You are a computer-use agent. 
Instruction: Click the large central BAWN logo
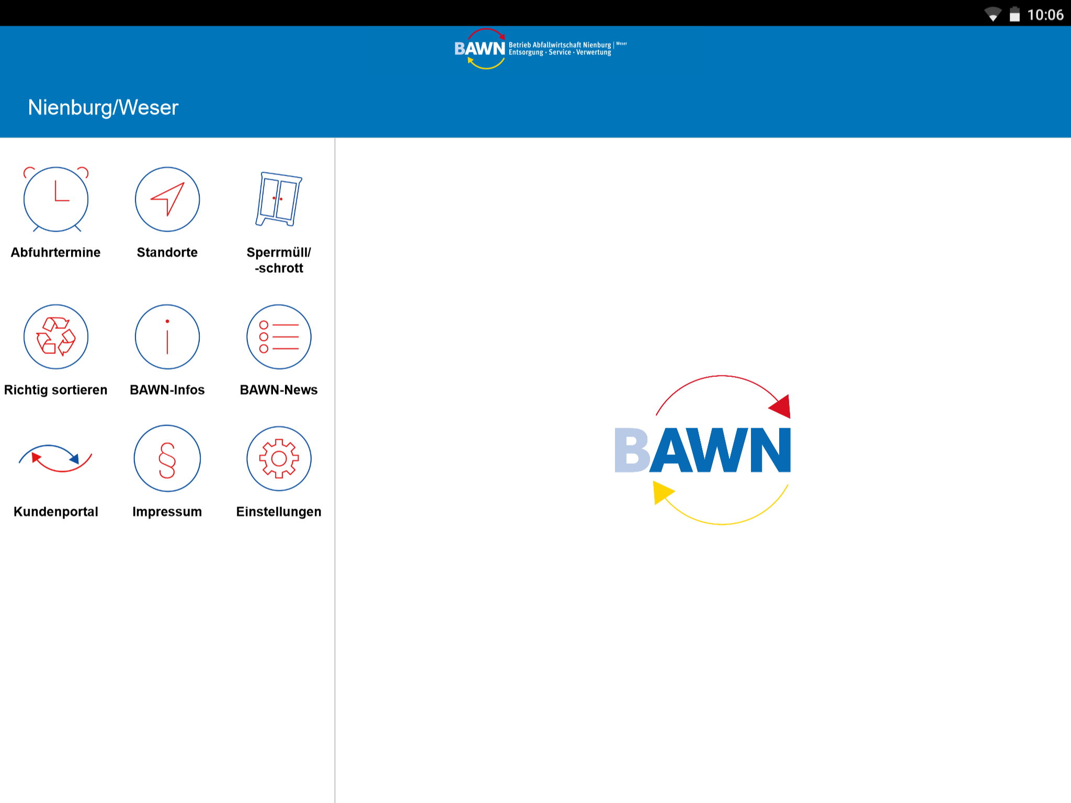pos(702,450)
